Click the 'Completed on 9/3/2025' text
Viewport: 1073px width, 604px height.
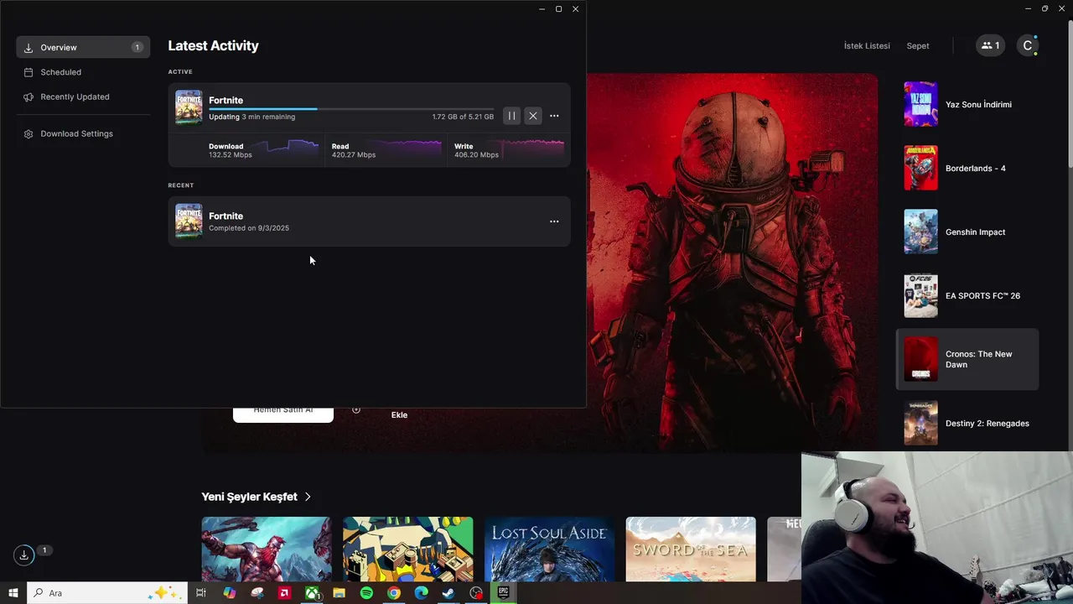[249, 228]
